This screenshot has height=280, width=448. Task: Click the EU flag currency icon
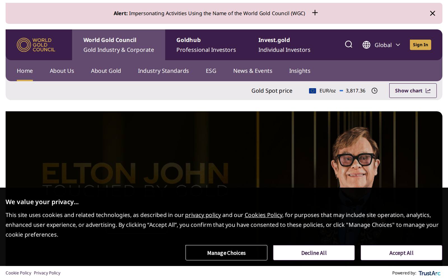point(312,91)
